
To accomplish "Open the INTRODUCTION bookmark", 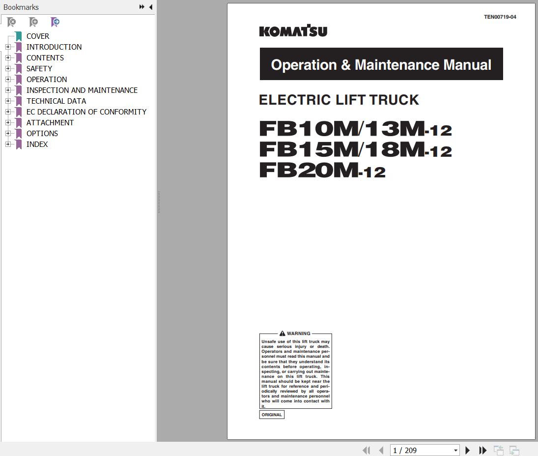I will tap(54, 47).
